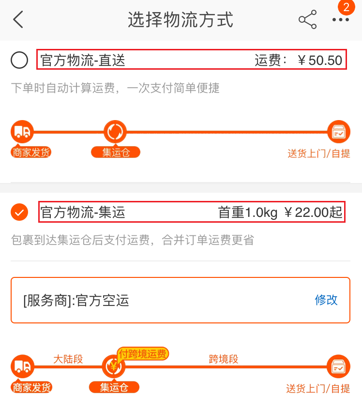Tap the back arrow icon
Screen dimensions: 362x412
(x=18, y=20)
